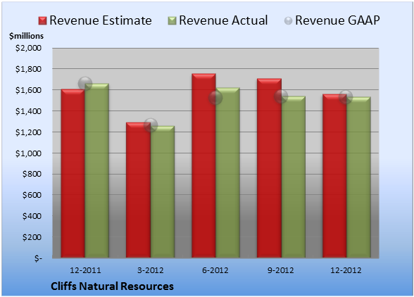Click the GAAP sphere marker for 12-2012

[x=346, y=97]
